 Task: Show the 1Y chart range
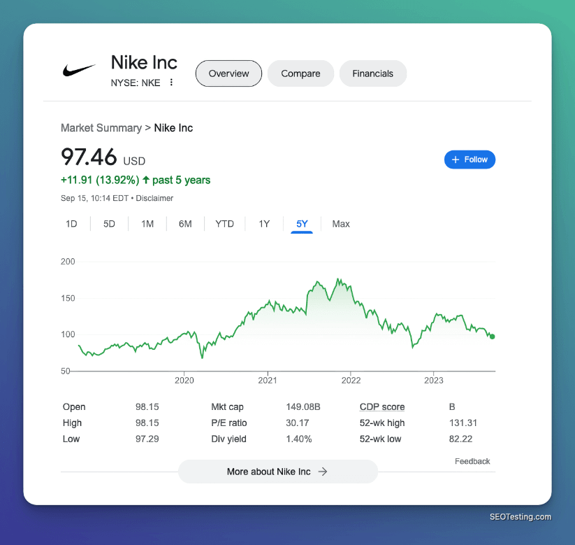click(264, 224)
